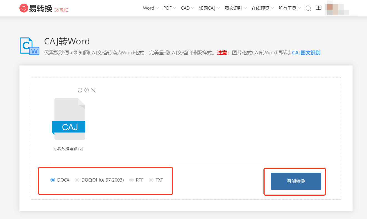Open the PDF dropdown menu
This screenshot has height=219, width=367.
coord(168,8)
